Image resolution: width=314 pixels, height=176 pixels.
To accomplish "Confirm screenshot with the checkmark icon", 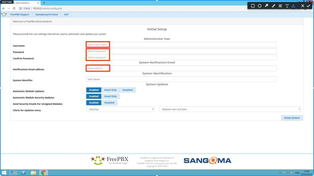I will coord(309,6).
